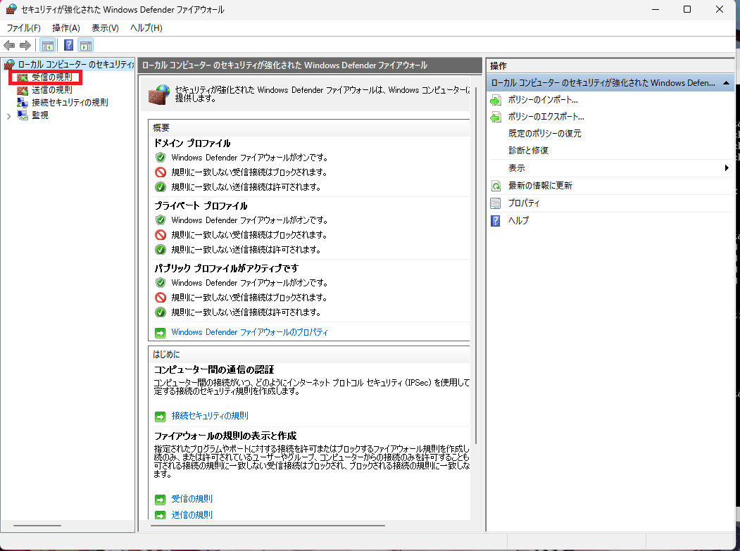Click the 監視 monitor icon in tree

pyautogui.click(x=23, y=115)
